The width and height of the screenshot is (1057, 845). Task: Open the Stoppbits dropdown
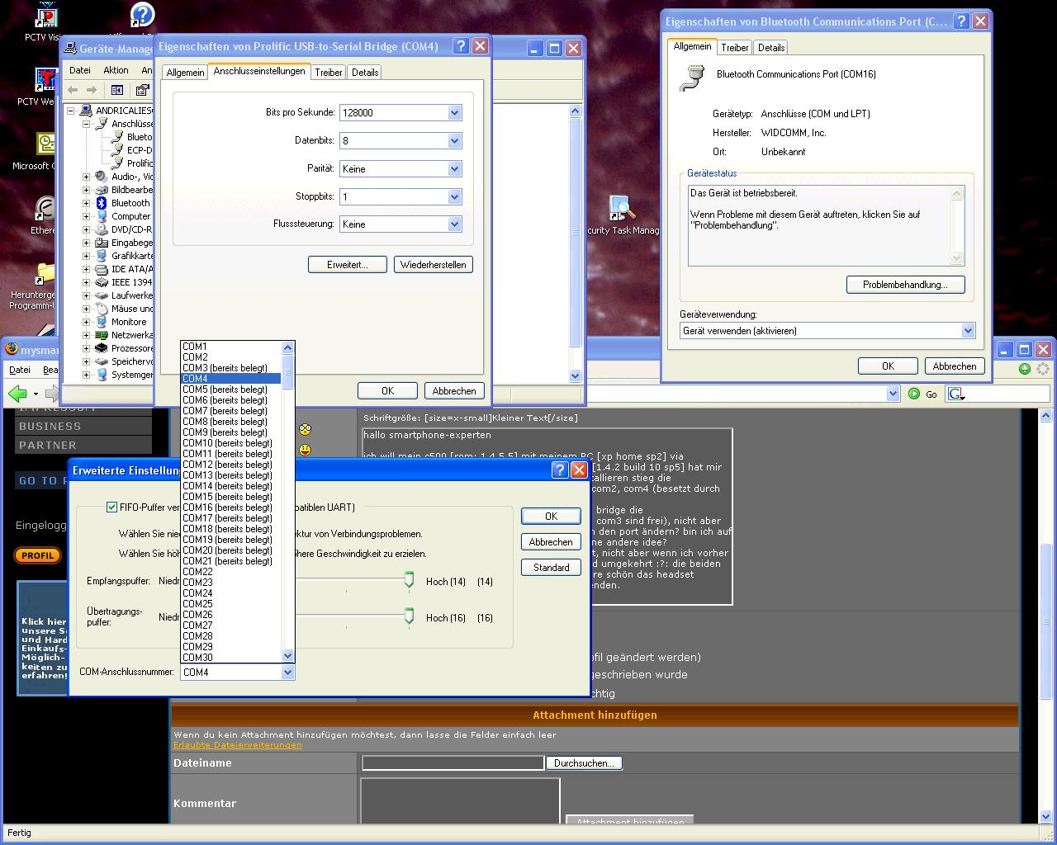point(454,197)
